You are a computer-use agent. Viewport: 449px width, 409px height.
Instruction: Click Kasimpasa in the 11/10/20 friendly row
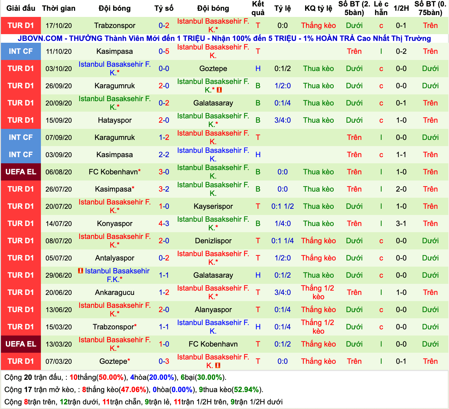[115, 51]
